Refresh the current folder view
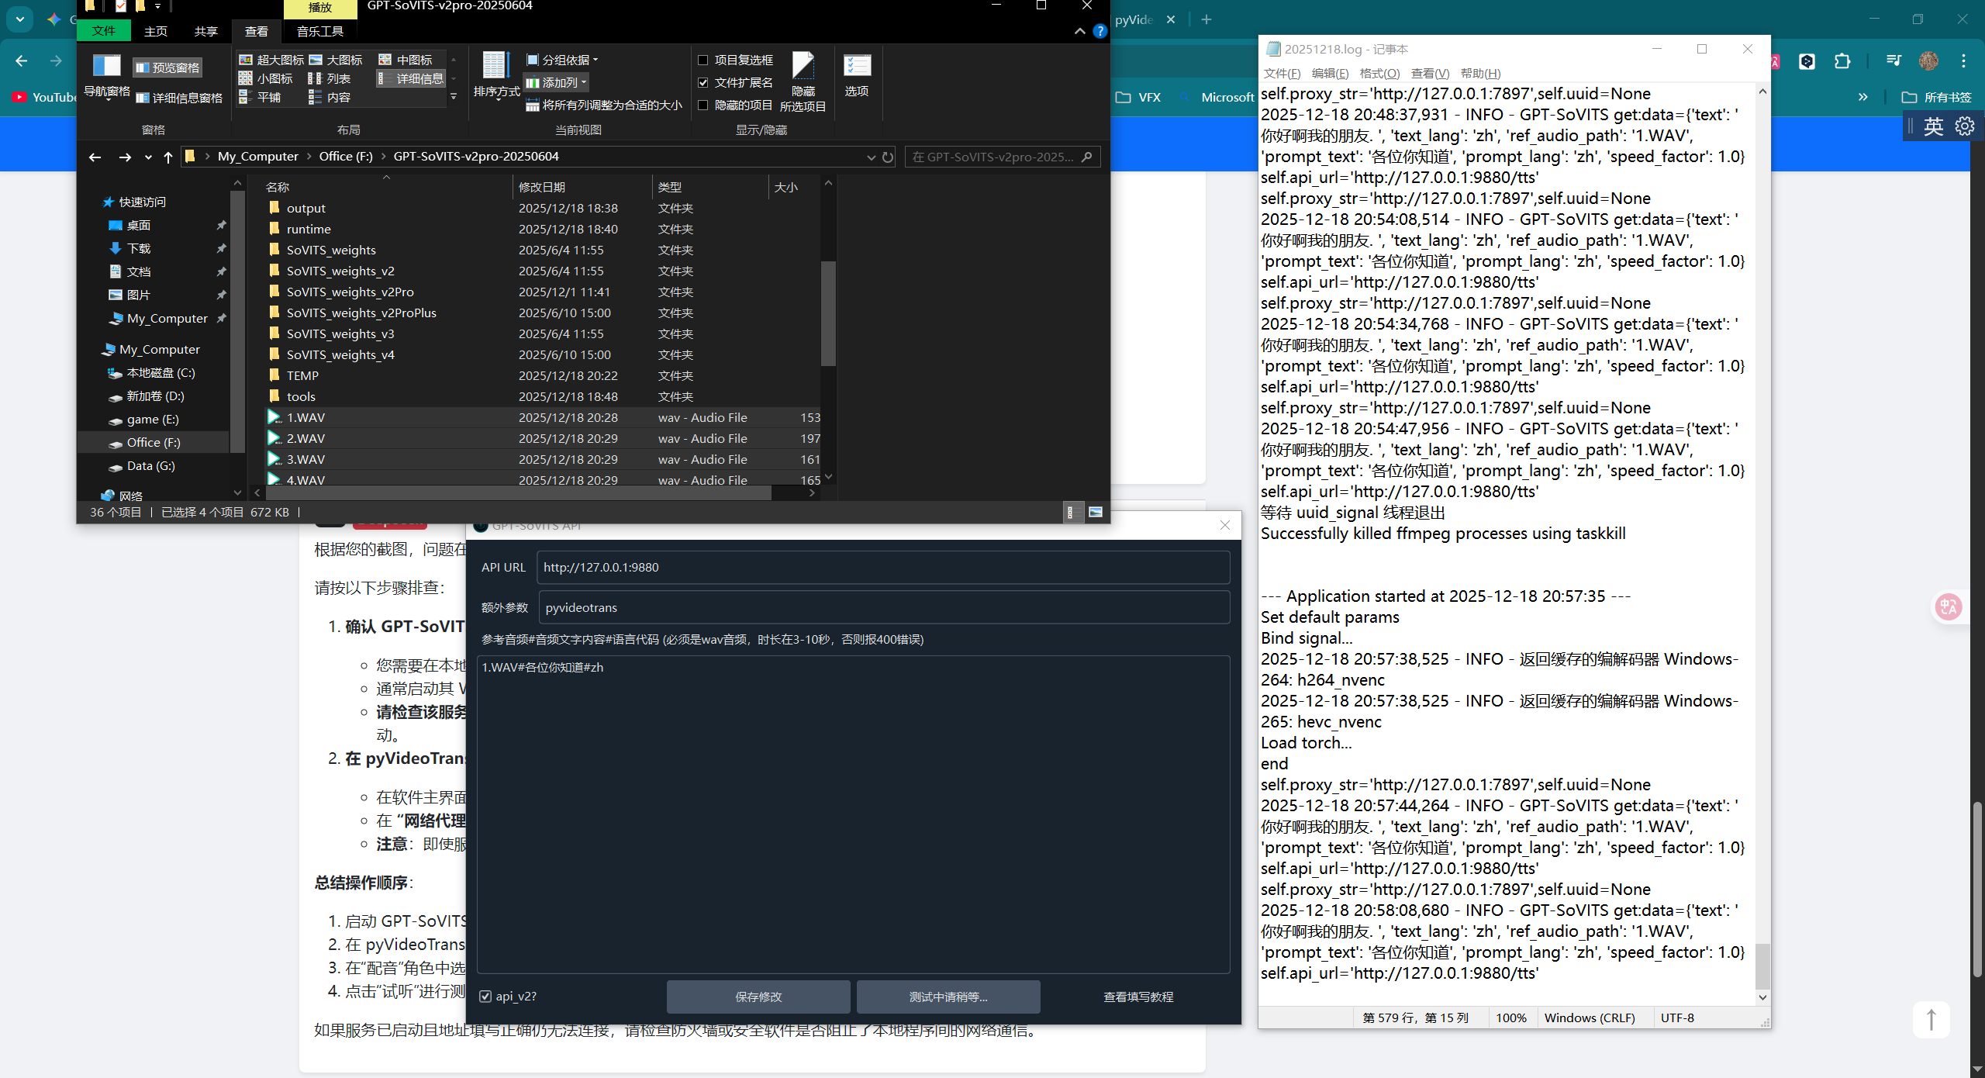The width and height of the screenshot is (1985, 1078). pos(889,157)
